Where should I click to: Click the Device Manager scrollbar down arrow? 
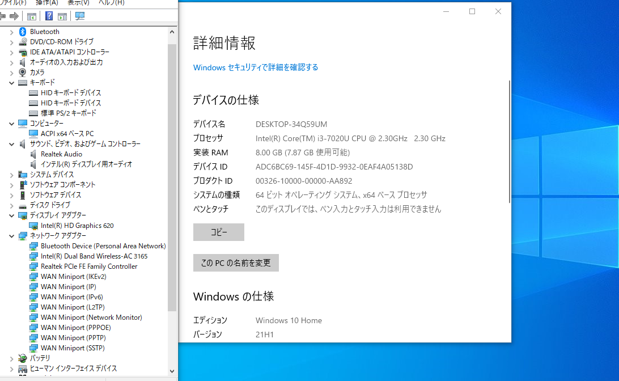pyautogui.click(x=172, y=371)
